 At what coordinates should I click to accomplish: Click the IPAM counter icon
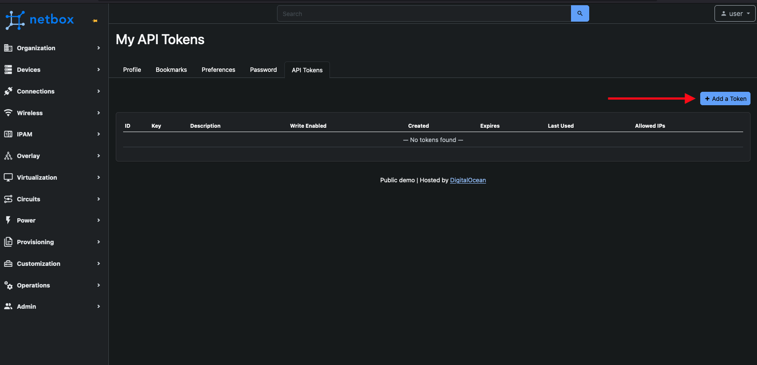8,134
